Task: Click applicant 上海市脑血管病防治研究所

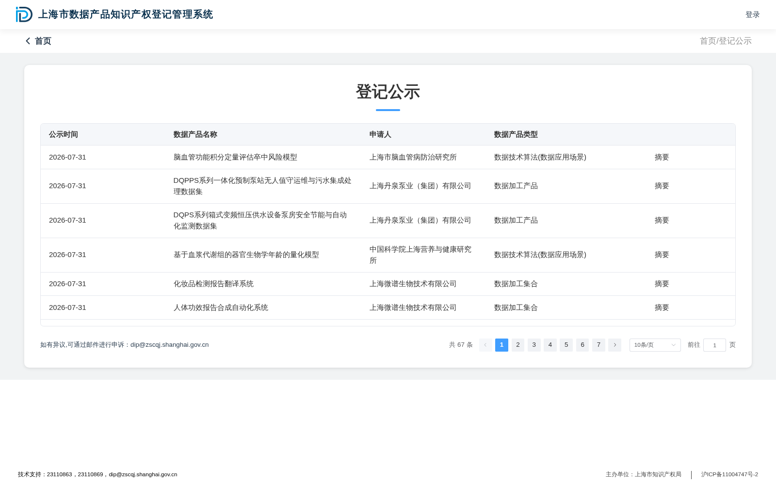Action: 413,157
